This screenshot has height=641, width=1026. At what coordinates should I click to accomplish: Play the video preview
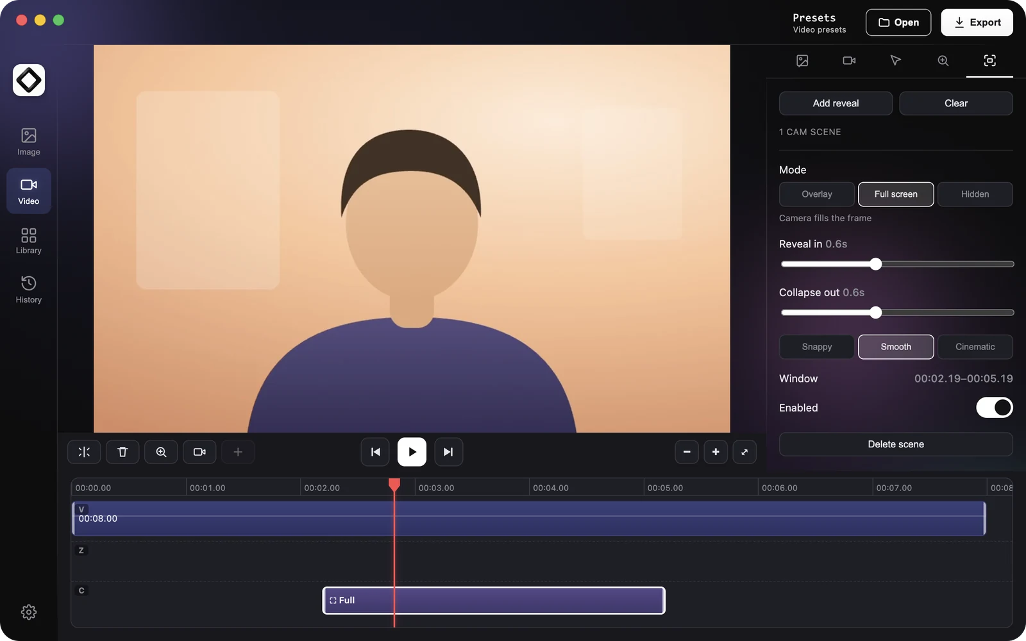[x=412, y=452]
